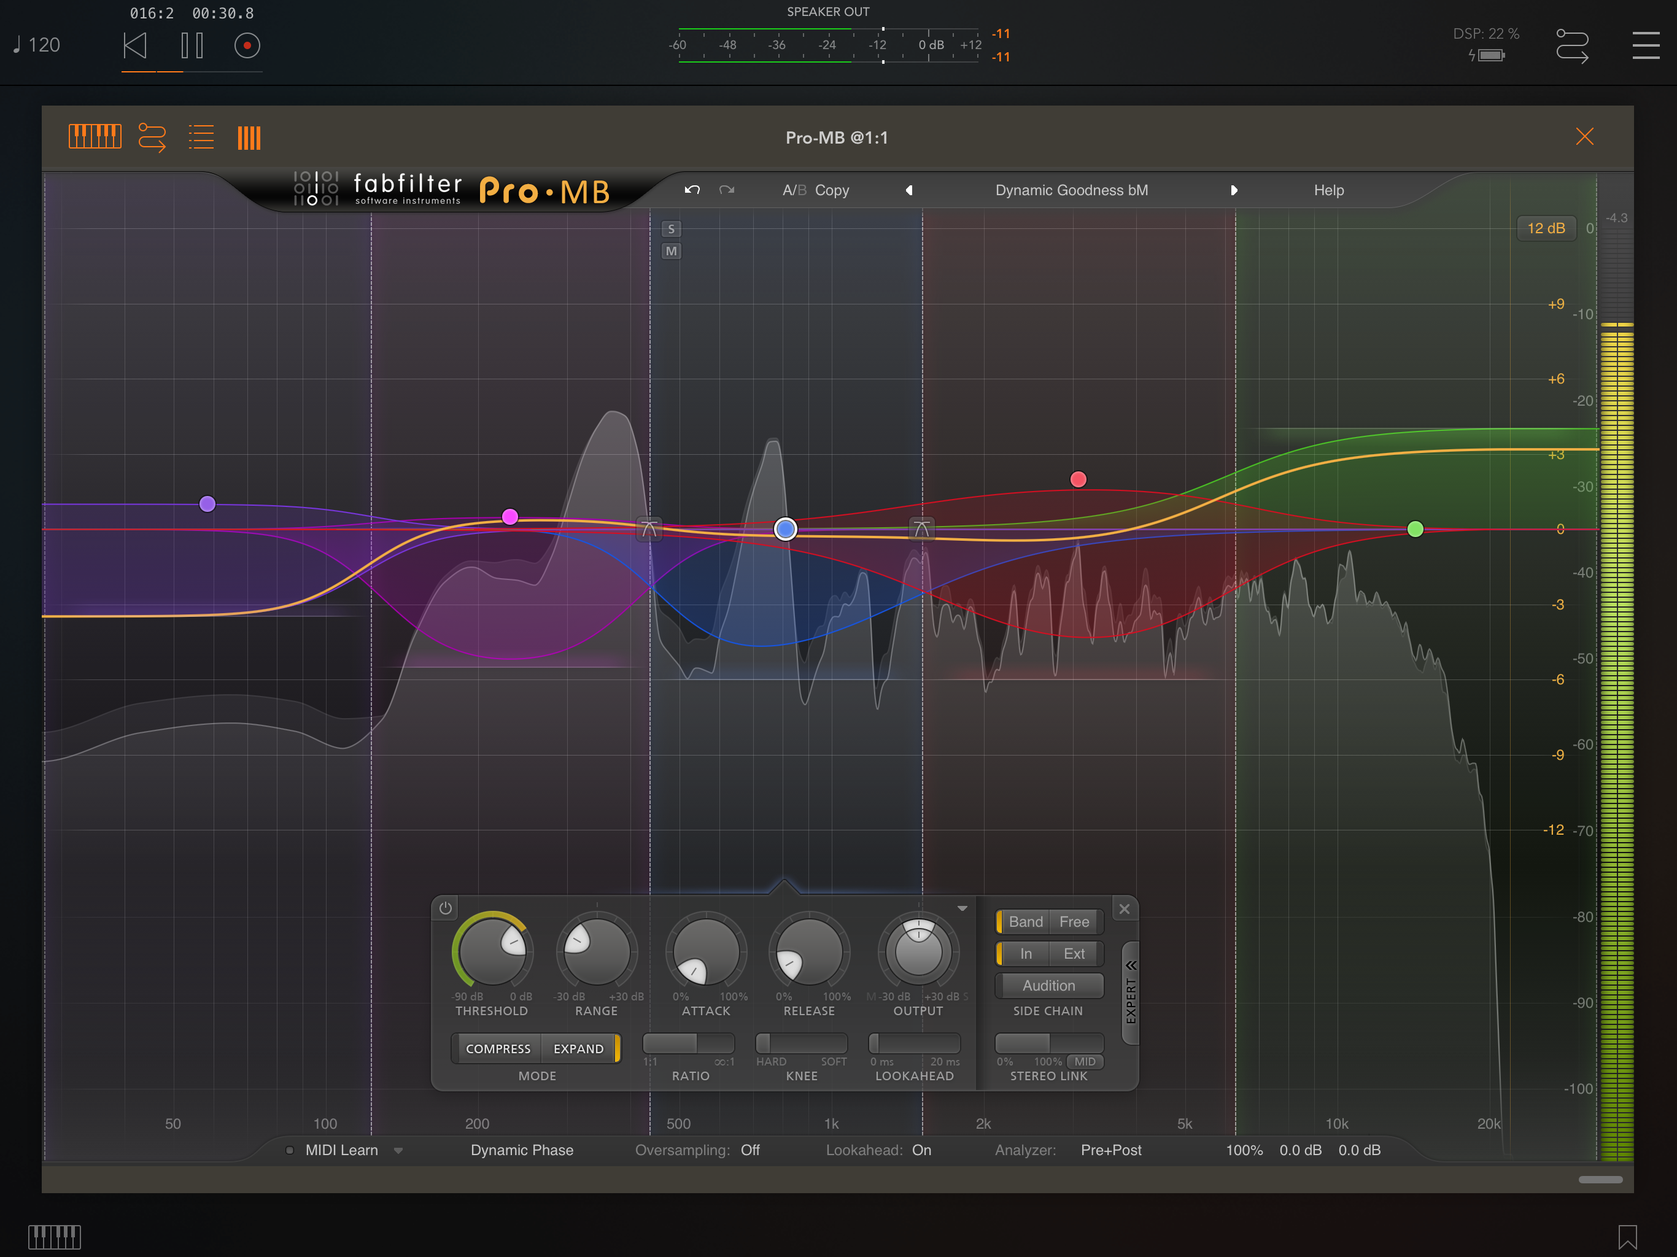Show the keyboard view icon in plugin header
Viewport: 1677px width, 1257px height.
(95, 137)
